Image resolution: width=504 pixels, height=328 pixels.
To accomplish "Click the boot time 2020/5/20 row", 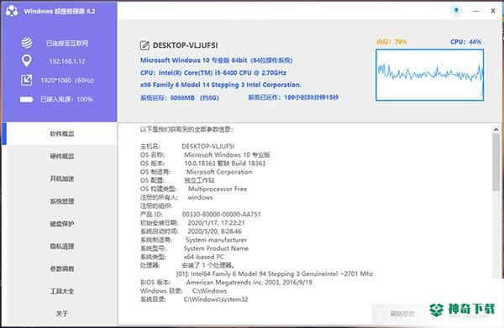I will 191,231.
